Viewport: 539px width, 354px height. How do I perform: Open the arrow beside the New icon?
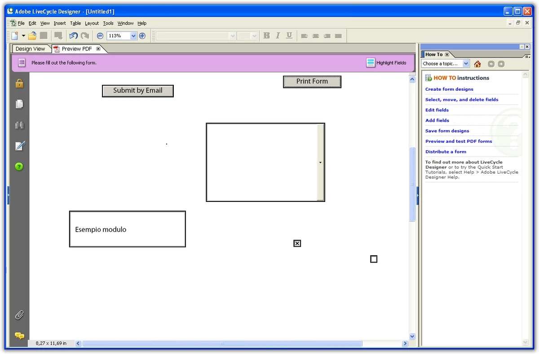coord(23,36)
